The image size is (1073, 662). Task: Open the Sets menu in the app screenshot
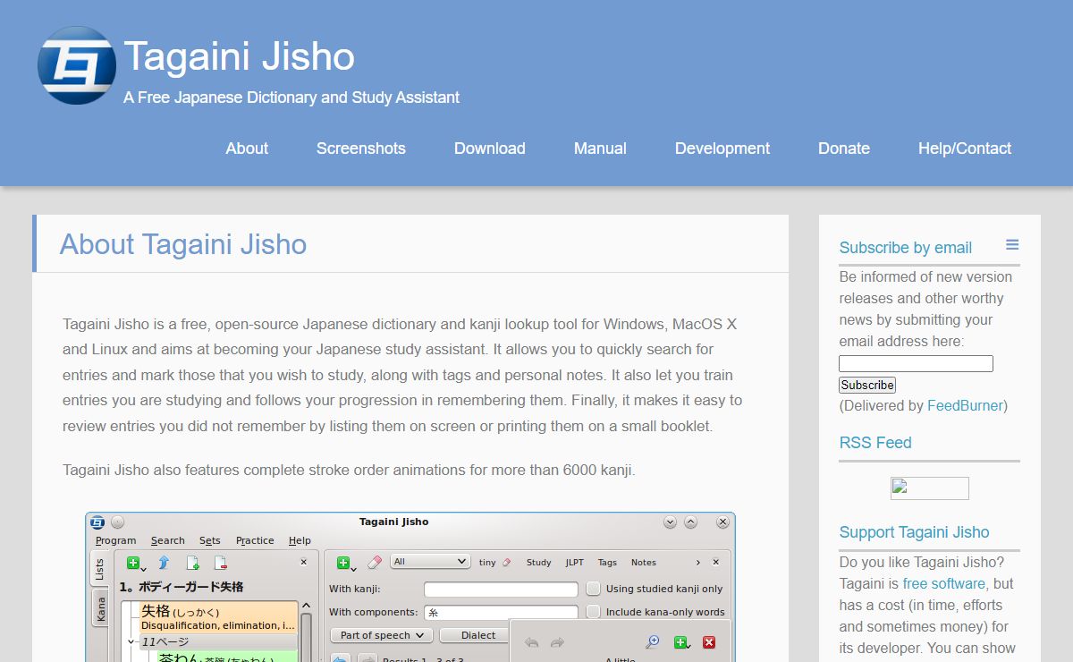point(210,540)
